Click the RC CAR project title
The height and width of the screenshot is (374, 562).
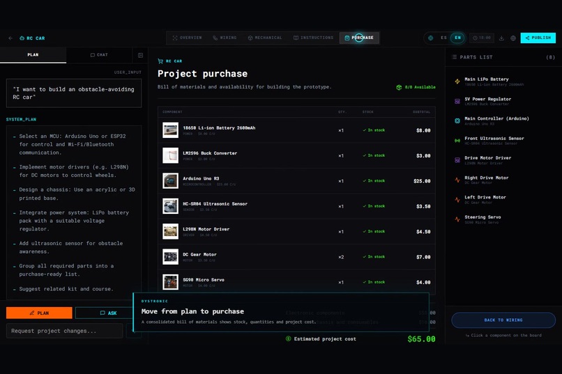pyautogui.click(x=36, y=38)
